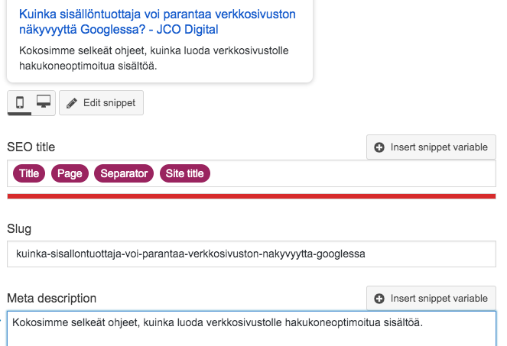The width and height of the screenshot is (507, 346).
Task: Click empty space in SEO title field
Action: click(352, 173)
